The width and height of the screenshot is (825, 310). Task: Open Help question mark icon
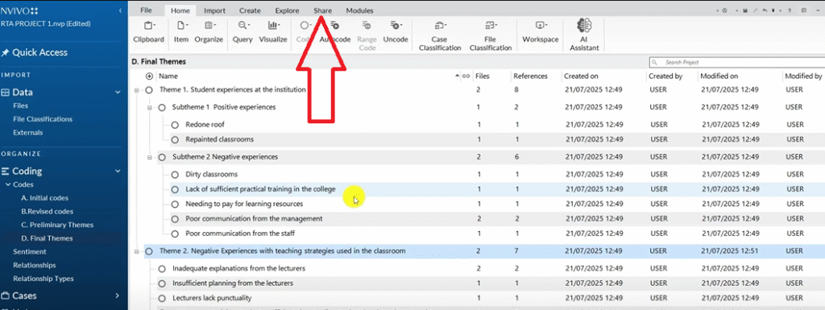(x=790, y=10)
